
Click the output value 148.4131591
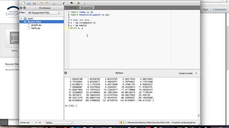coord(145,100)
